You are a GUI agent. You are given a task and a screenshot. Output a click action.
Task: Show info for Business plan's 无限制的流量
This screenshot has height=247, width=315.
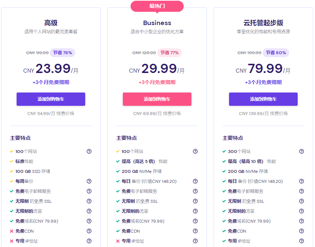(x=195, y=211)
